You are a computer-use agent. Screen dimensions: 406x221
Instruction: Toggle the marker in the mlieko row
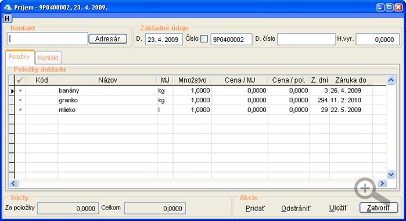click(x=20, y=110)
